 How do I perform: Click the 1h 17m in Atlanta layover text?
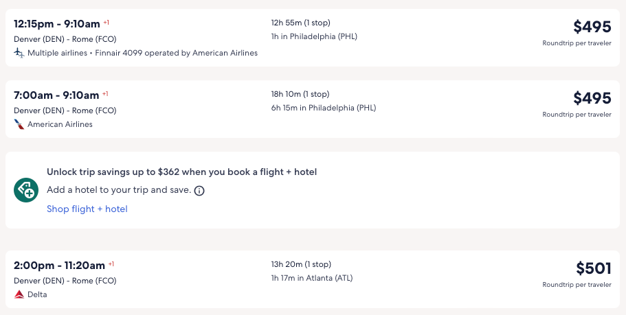point(312,278)
